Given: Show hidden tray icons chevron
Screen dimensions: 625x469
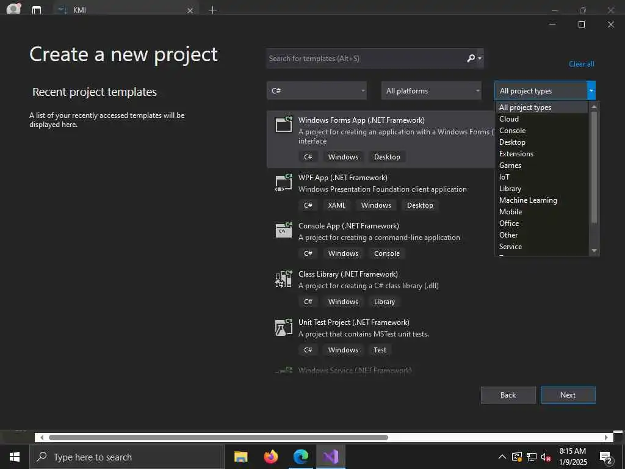Looking at the screenshot, I should (502, 457).
